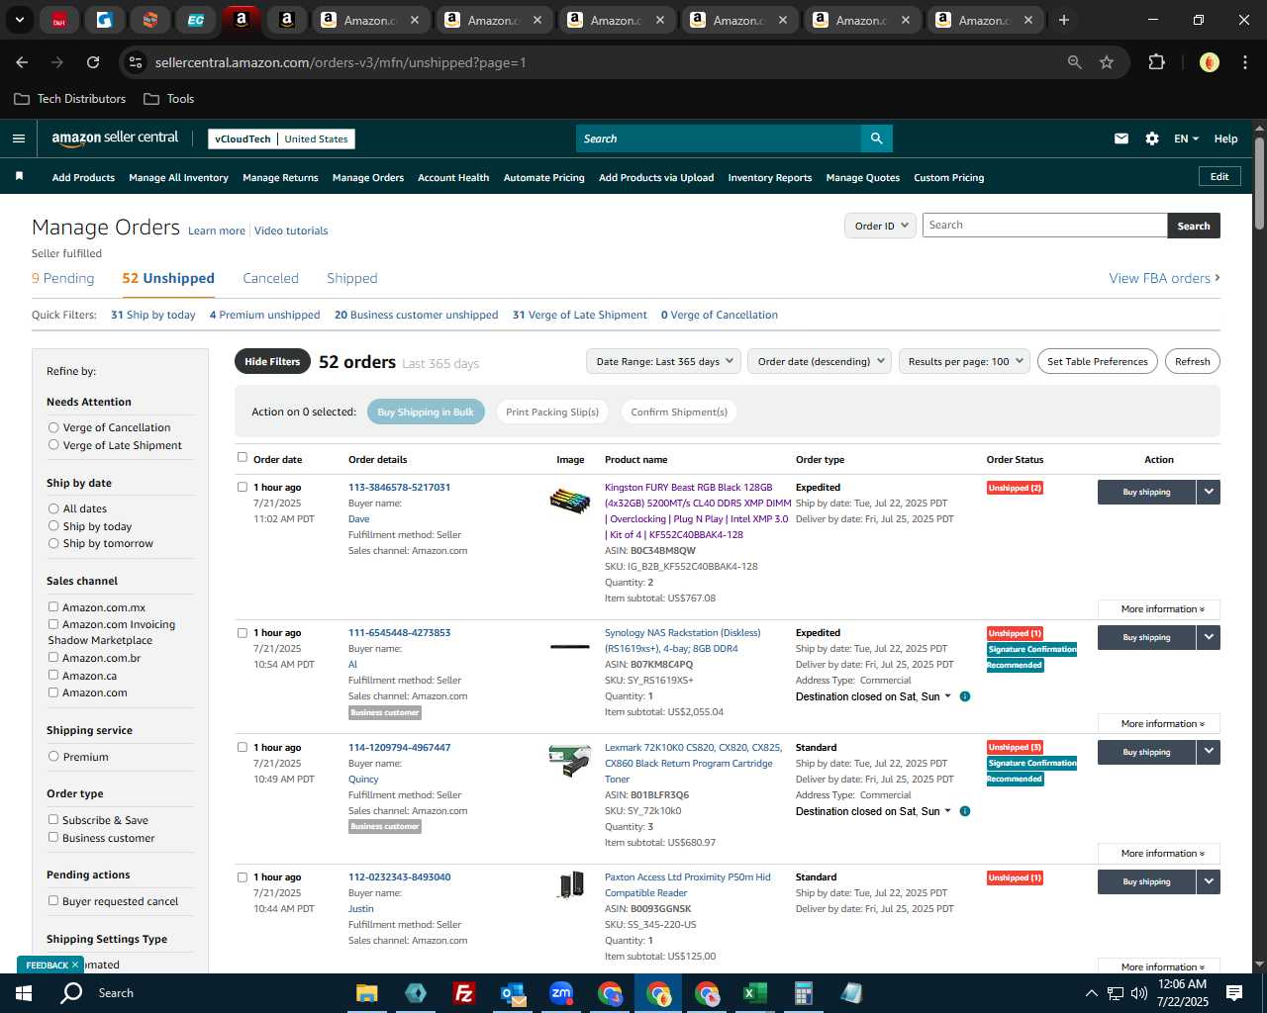
Task: Open a new browser tab
Action: pos(1064,20)
